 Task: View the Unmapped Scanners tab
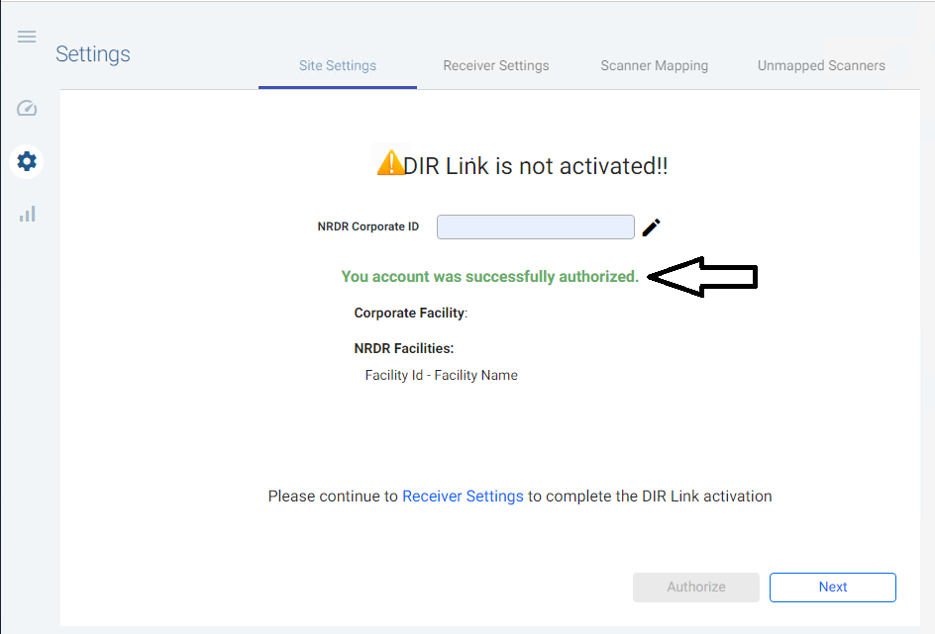tap(821, 65)
